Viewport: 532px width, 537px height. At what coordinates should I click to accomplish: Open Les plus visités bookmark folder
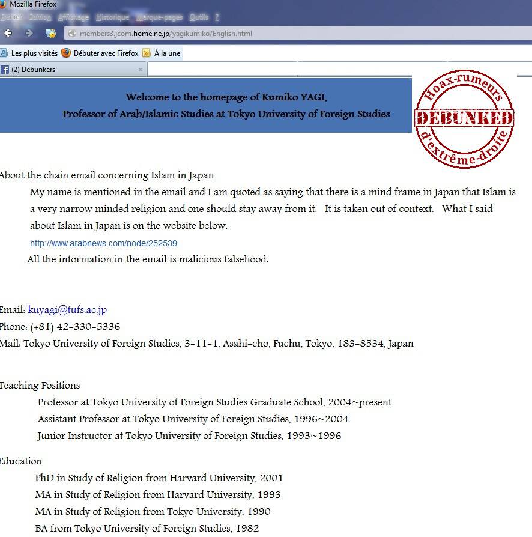[29, 53]
